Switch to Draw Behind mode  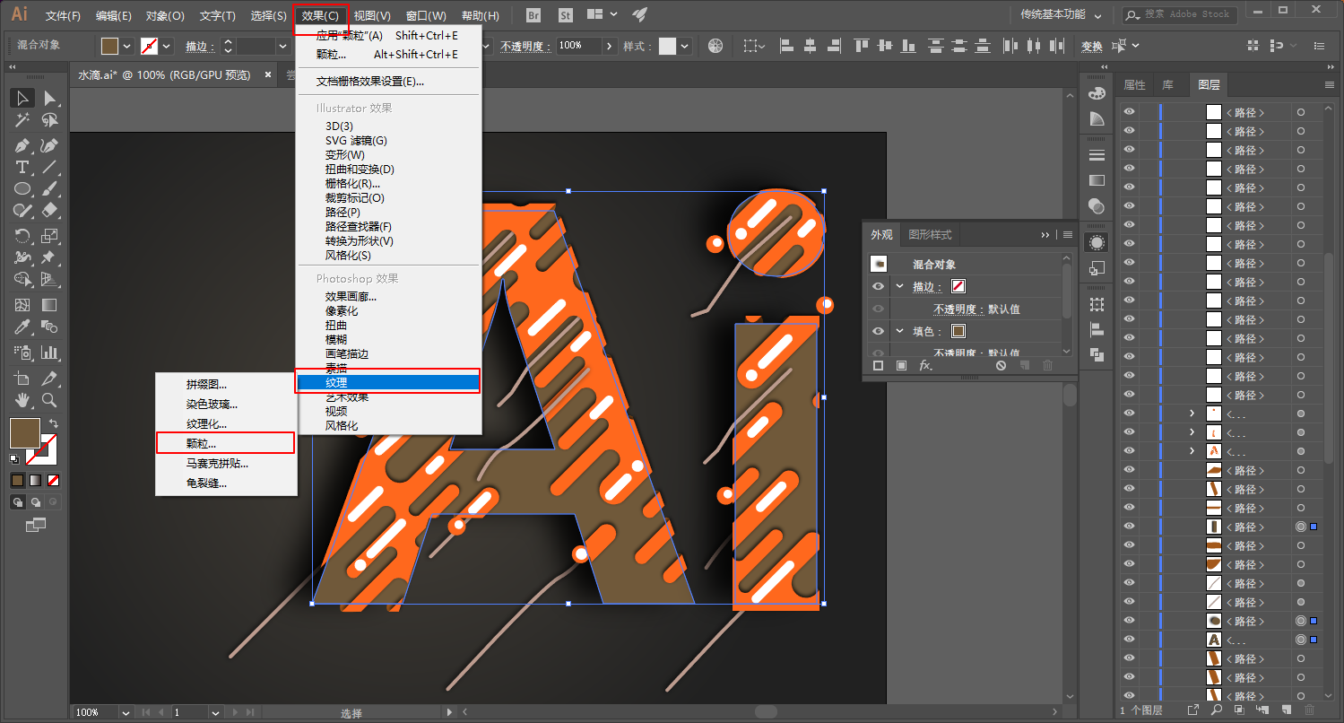[36, 502]
